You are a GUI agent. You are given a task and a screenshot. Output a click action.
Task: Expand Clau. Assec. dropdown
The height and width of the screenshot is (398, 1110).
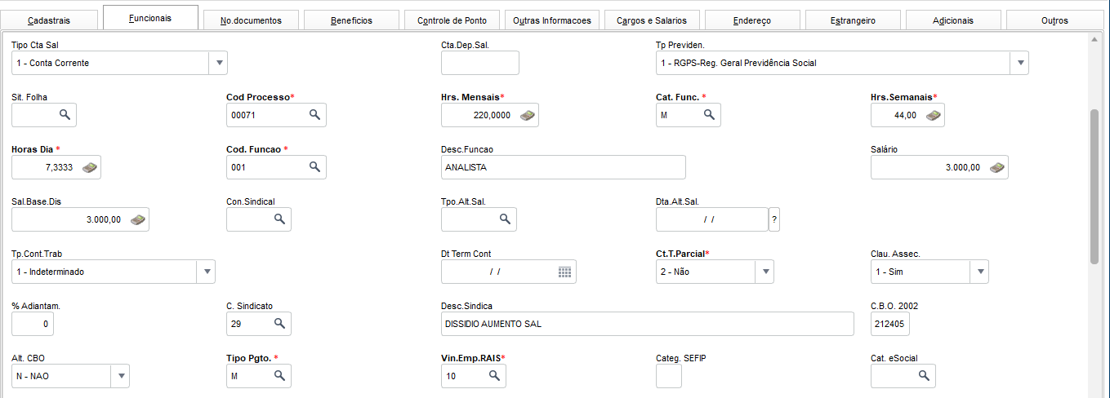[x=979, y=272]
